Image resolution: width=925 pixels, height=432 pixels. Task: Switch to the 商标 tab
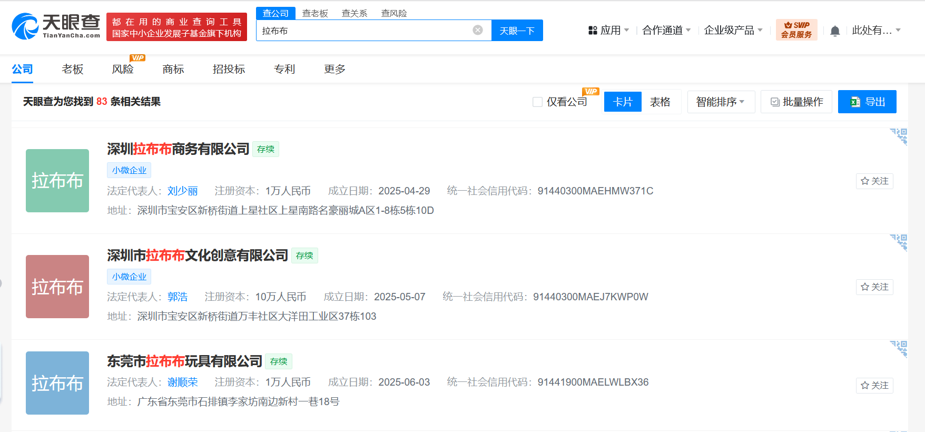173,69
